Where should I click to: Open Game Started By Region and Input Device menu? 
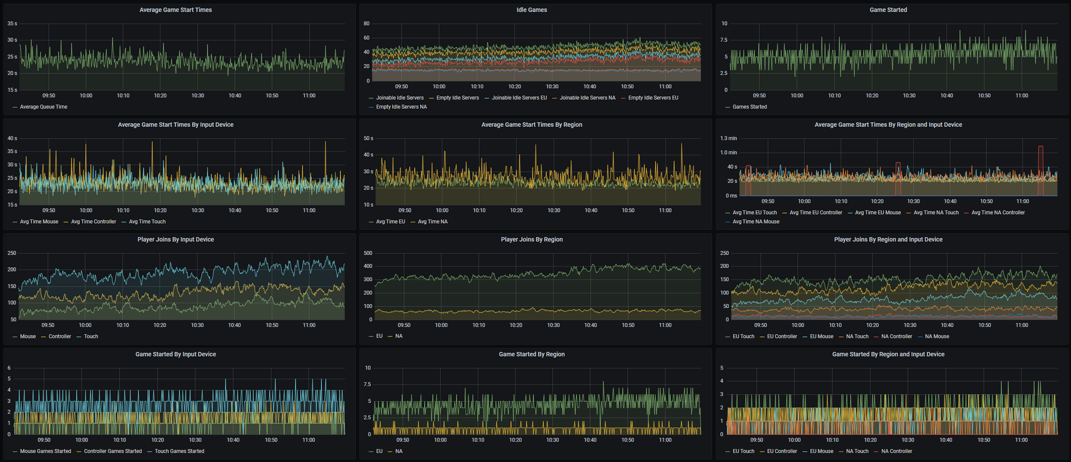tap(888, 354)
